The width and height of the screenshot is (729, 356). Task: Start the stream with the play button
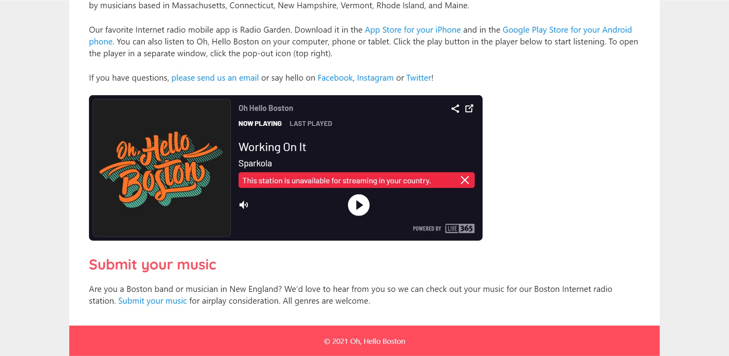coord(359,205)
